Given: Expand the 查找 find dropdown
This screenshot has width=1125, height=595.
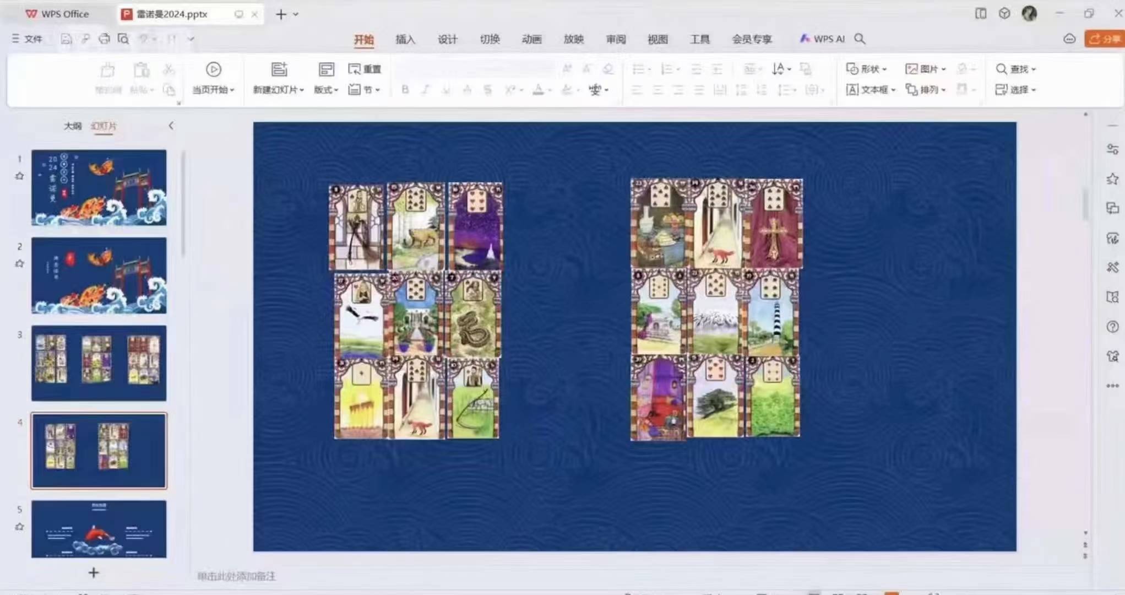Looking at the screenshot, I should click(1034, 69).
